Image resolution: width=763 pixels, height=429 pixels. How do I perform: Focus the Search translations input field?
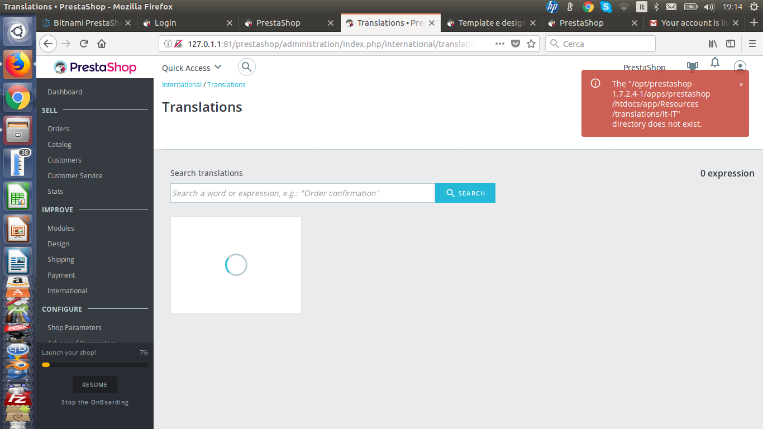tap(303, 193)
